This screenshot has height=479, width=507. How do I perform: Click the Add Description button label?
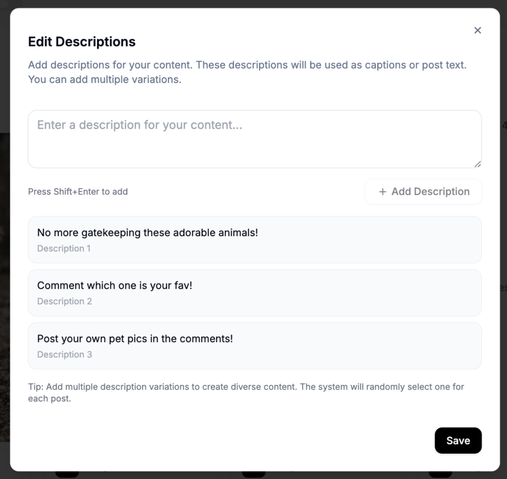tap(430, 192)
